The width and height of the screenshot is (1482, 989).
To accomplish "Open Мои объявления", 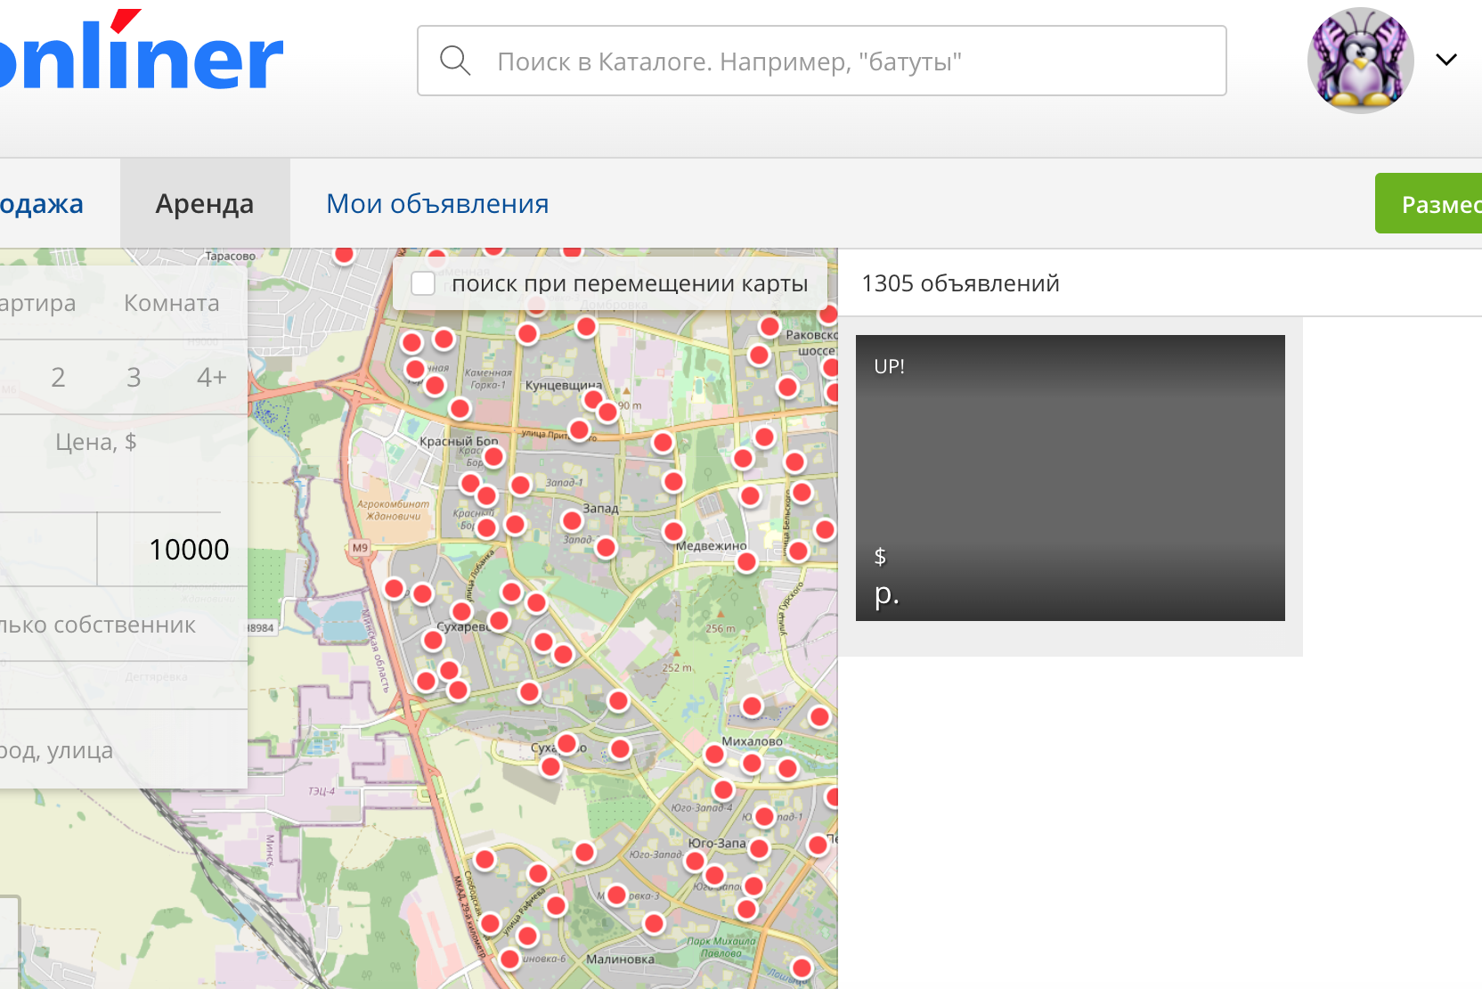I will (437, 203).
